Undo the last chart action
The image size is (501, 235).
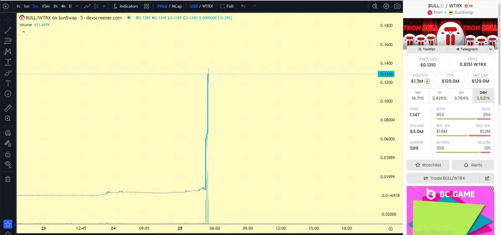(244, 6)
